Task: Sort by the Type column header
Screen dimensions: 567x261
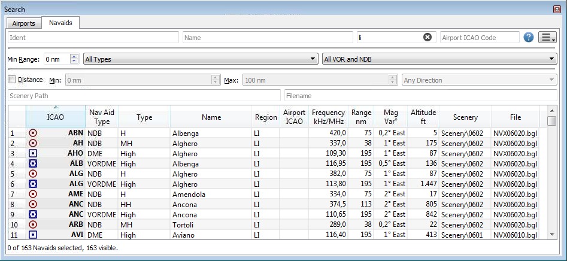Action: pos(144,117)
